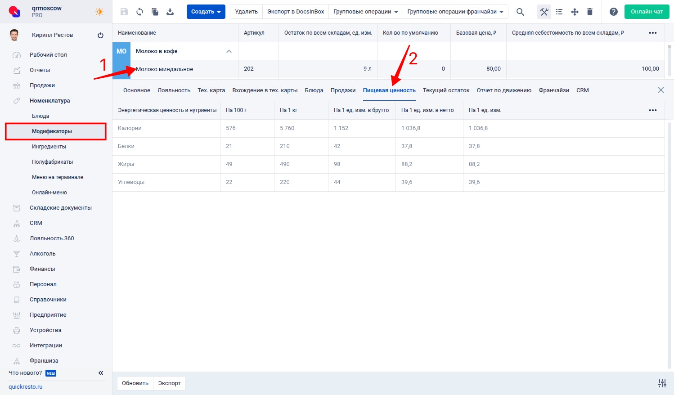Collapse Номенклатура section in sidebar

click(x=49, y=101)
